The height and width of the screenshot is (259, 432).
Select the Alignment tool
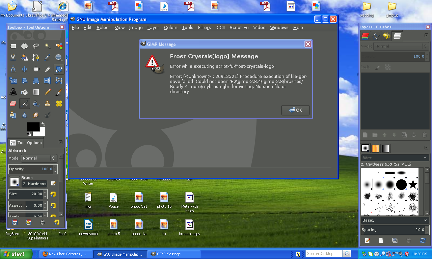[x=36, y=69]
